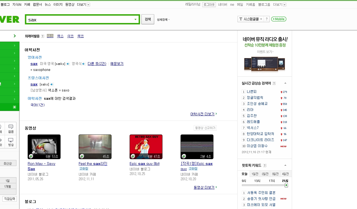The height and width of the screenshot is (209, 357).
Task: Filter by 1개월 period
Action: [8, 186]
